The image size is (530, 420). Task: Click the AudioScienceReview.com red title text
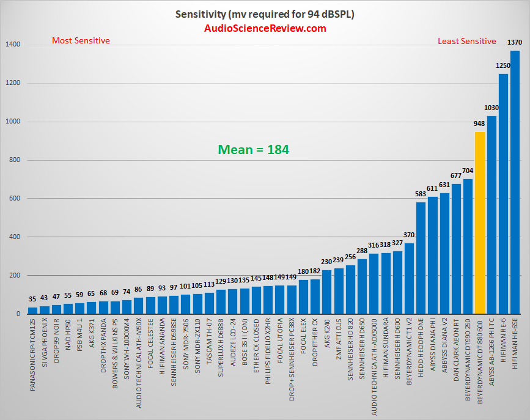pos(265,28)
